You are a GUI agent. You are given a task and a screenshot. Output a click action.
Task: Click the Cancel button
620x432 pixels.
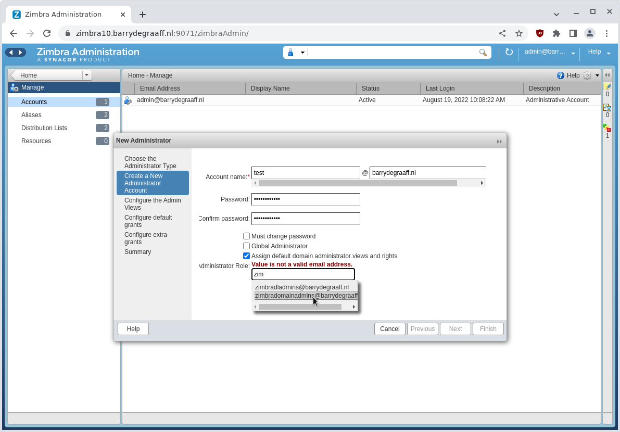click(390, 329)
